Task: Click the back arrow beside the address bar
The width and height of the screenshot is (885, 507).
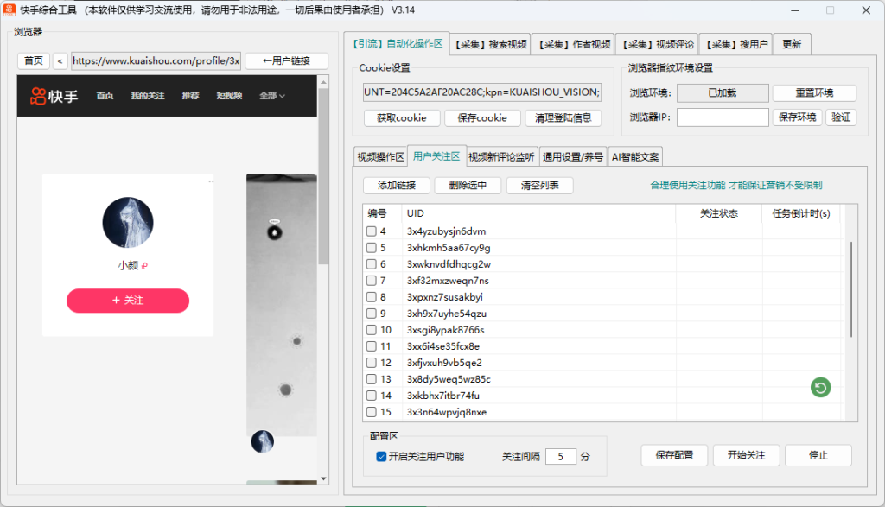Action: 59,61
